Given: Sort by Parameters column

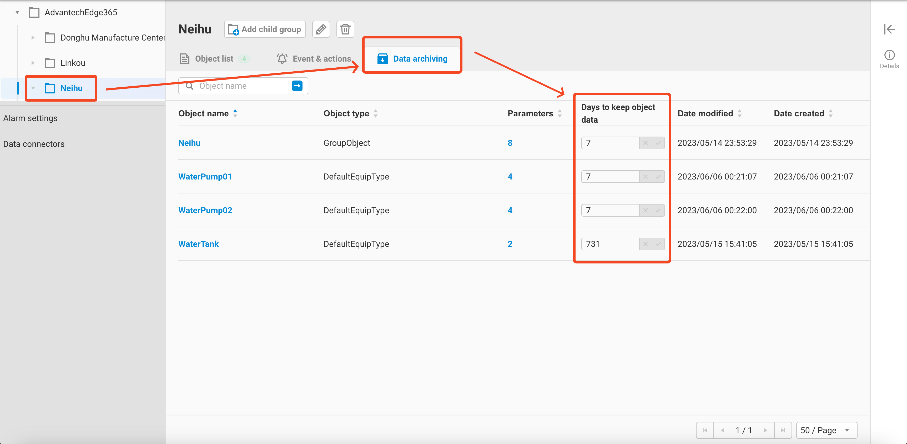Looking at the screenshot, I should tap(560, 113).
